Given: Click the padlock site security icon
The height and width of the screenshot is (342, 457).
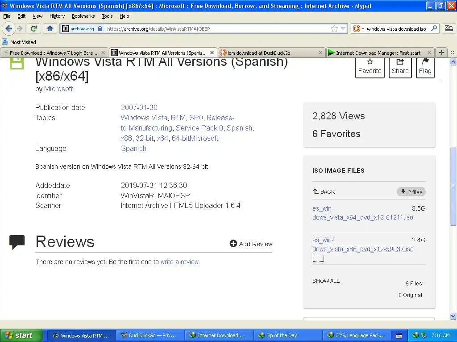Looking at the screenshot, I should 100,28.
